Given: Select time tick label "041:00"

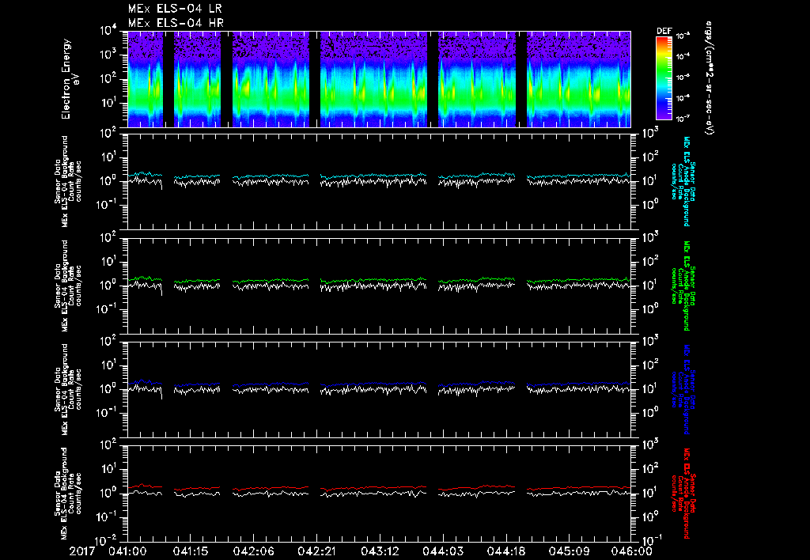Looking at the screenshot, I should (x=127, y=551).
